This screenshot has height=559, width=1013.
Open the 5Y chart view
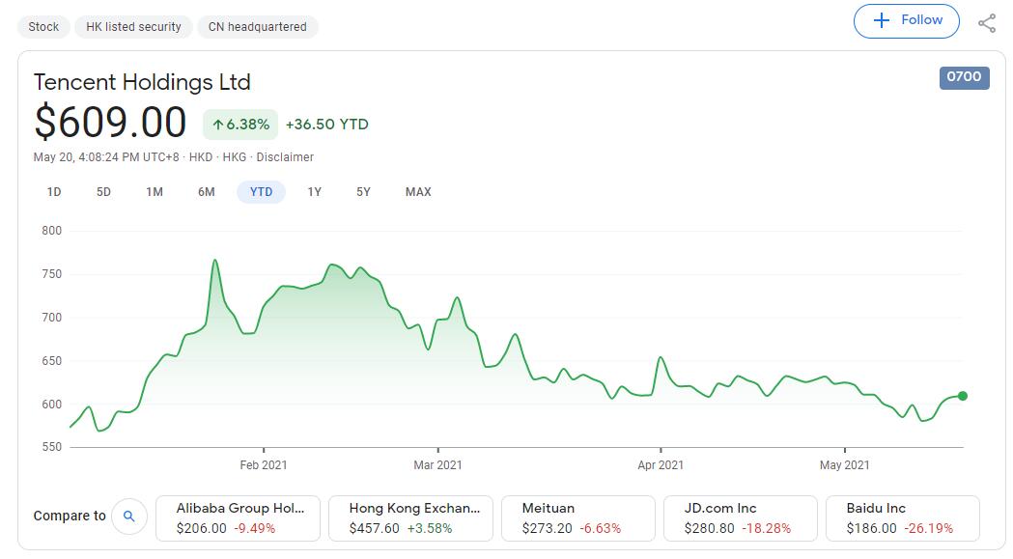tap(364, 192)
